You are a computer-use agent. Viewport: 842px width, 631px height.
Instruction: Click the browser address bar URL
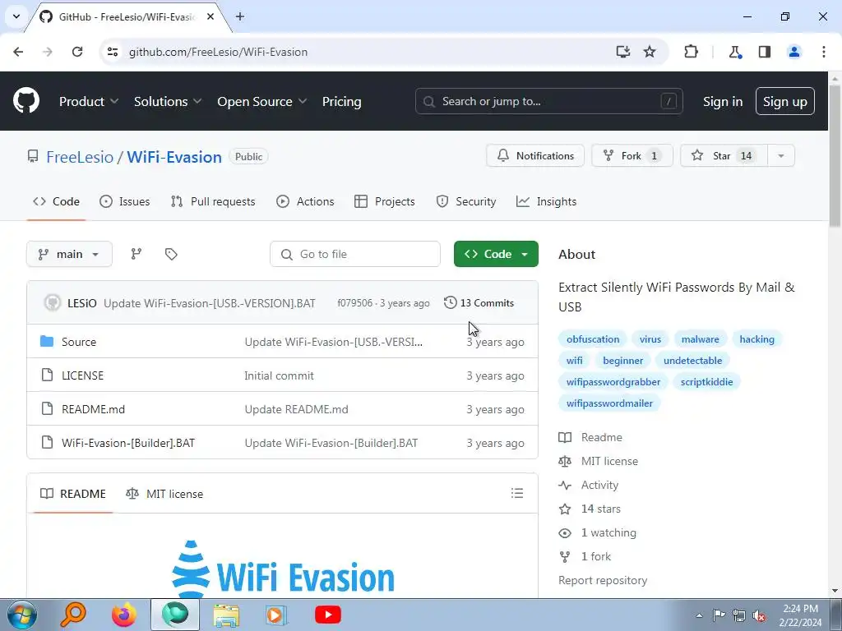point(218,52)
